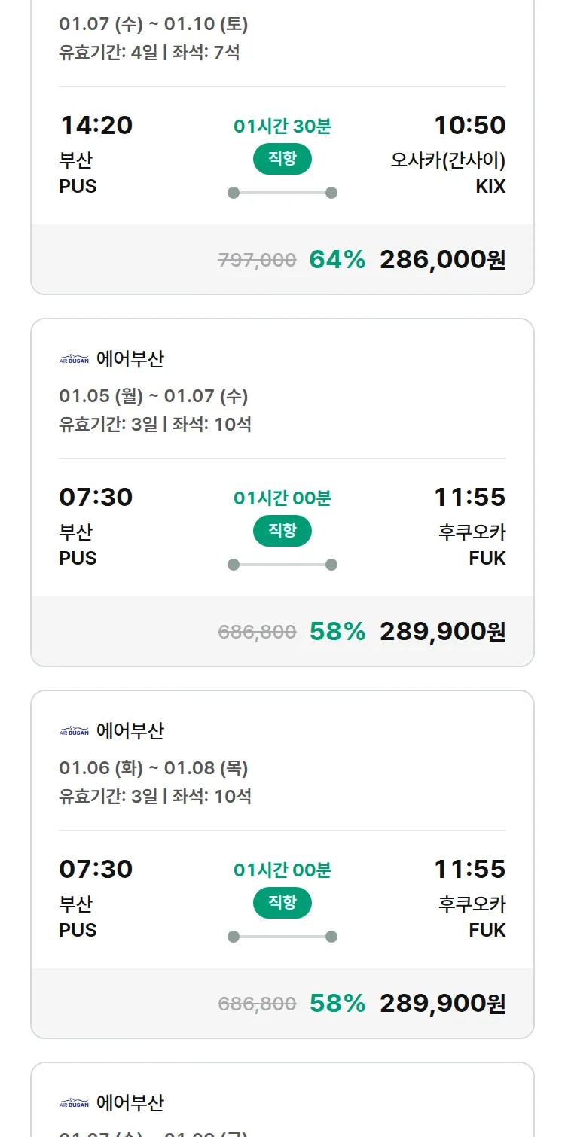The image size is (565, 1137).
Task: Open 01.07 (수) ~ 01.10 (토) date range
Action: 153,24
